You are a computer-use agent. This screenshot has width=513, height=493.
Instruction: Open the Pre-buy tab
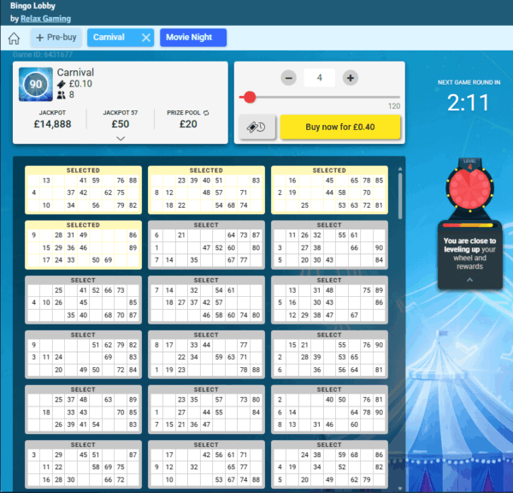(56, 38)
